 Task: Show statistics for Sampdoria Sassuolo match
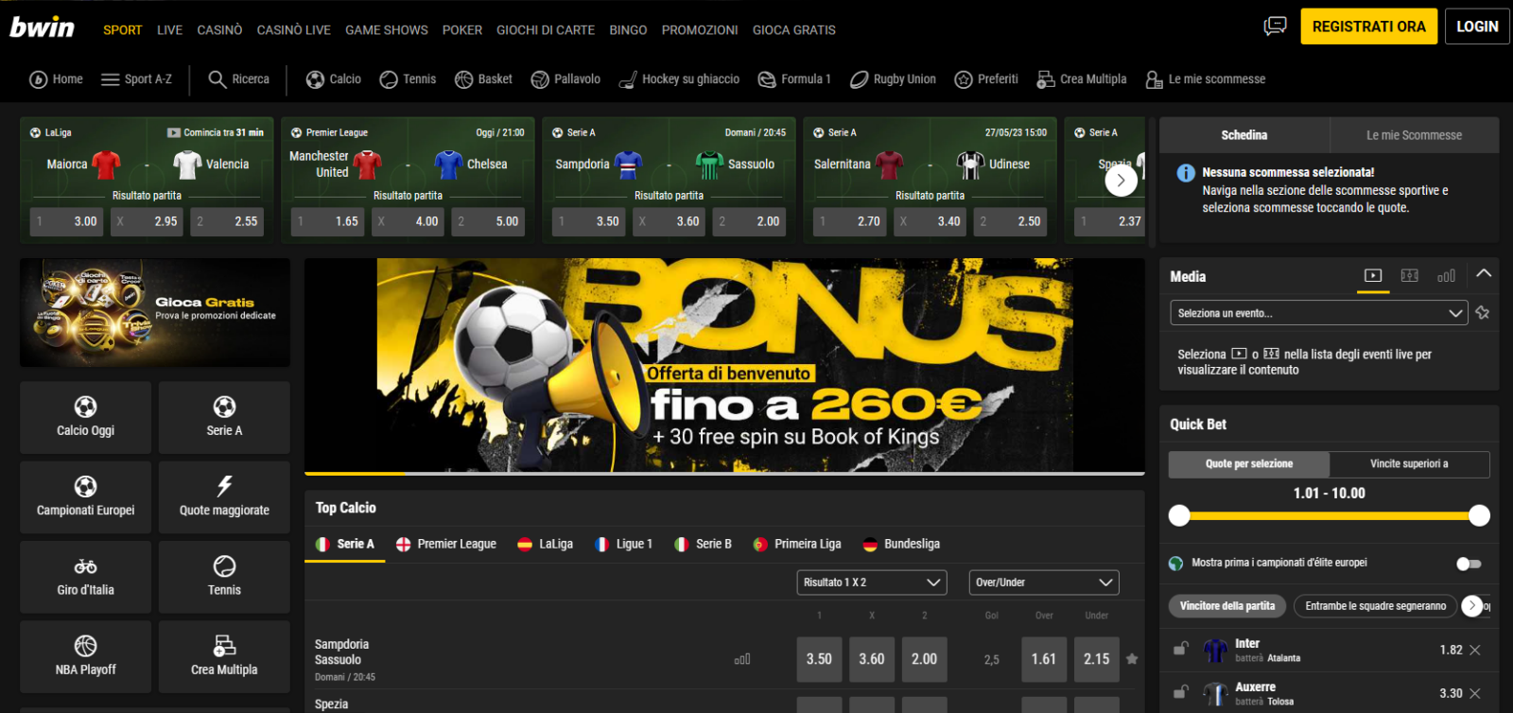tap(742, 659)
